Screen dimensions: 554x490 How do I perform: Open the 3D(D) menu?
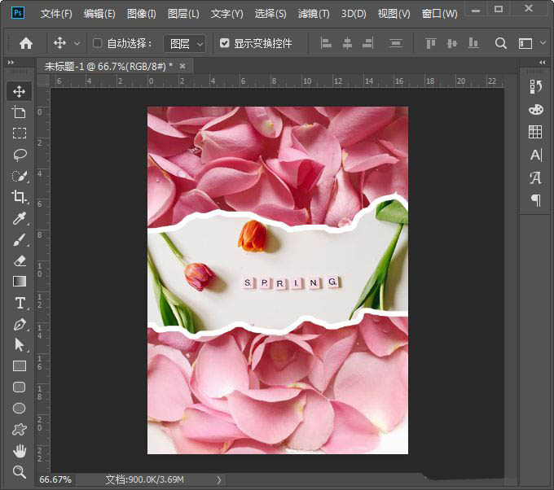tap(354, 13)
